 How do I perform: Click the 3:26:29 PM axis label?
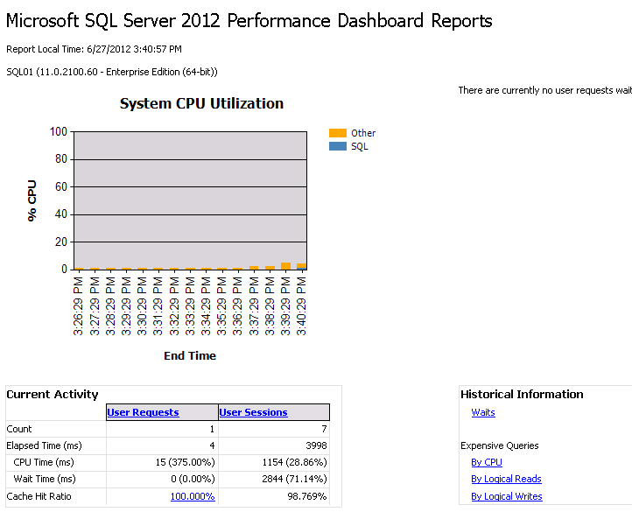click(78, 306)
